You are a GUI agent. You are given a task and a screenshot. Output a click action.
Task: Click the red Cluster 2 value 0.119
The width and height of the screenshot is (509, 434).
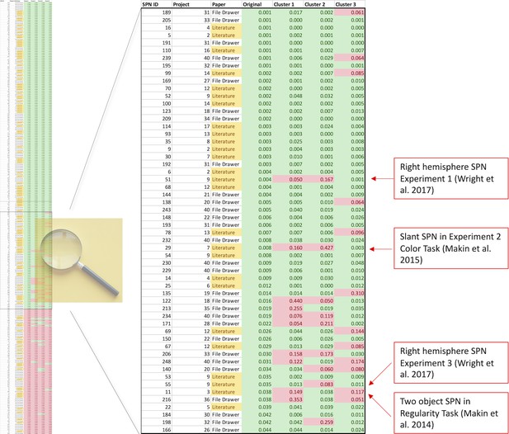(x=319, y=316)
